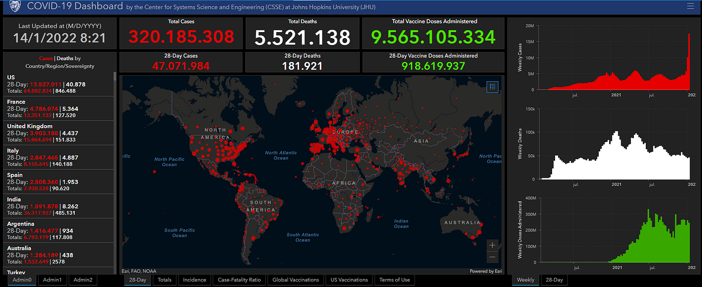Select the India country row
702x287 pixels.
(59, 206)
